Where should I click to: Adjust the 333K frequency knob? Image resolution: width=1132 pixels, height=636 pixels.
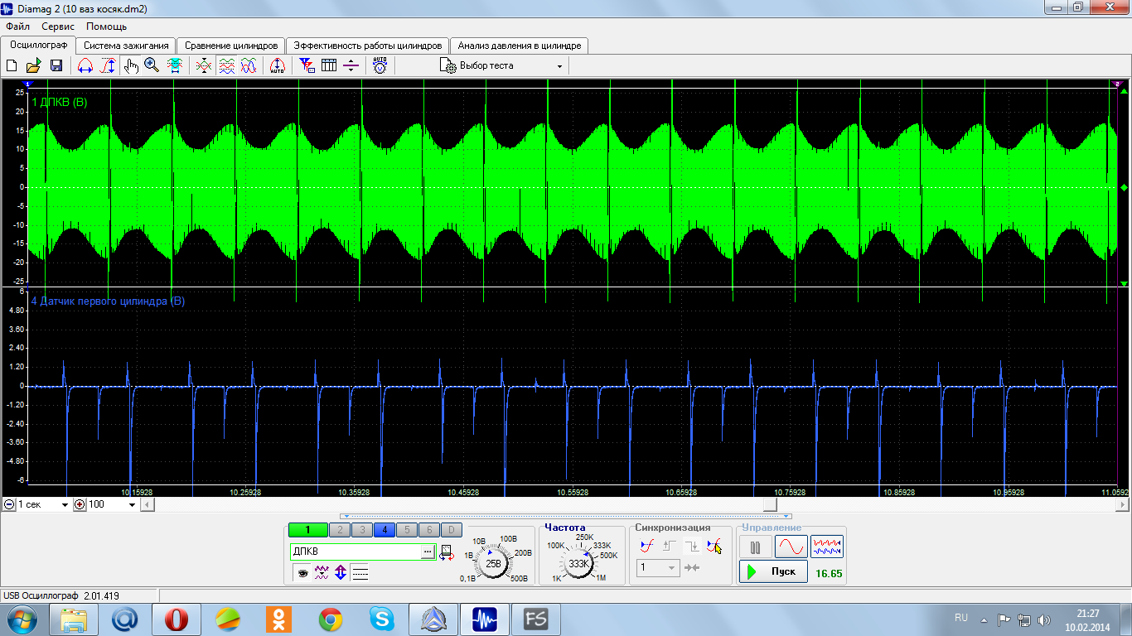click(578, 563)
